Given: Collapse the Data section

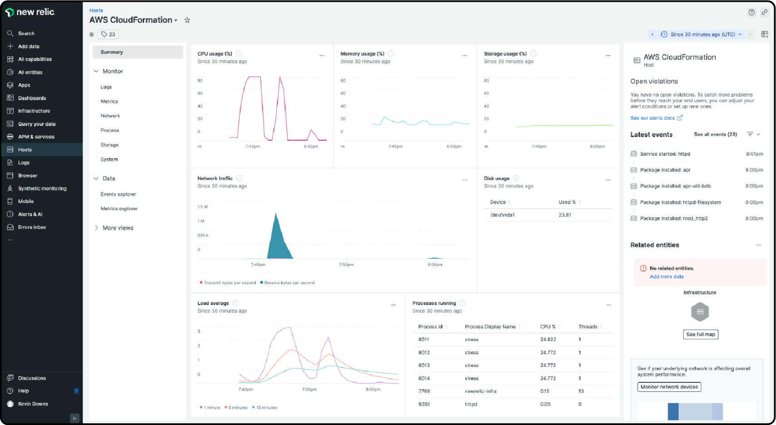Looking at the screenshot, I should (96, 179).
